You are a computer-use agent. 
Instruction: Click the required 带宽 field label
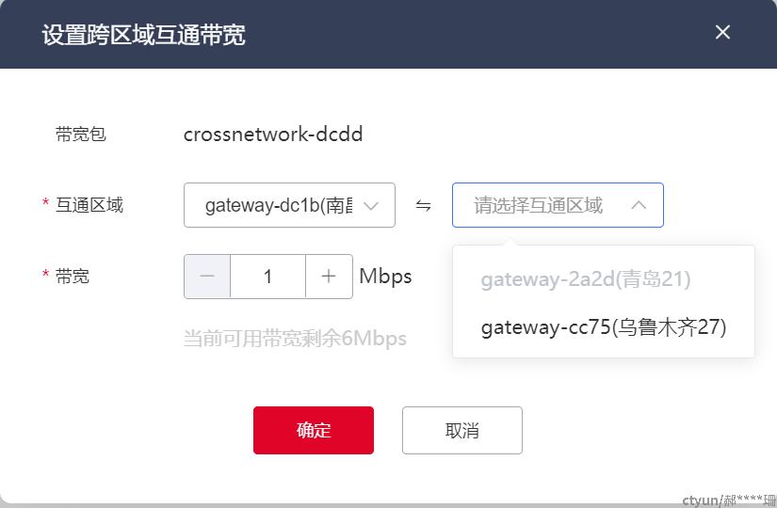coord(73,277)
